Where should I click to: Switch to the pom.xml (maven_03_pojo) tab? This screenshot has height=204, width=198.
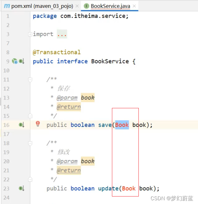pyautogui.click(x=42, y=6)
